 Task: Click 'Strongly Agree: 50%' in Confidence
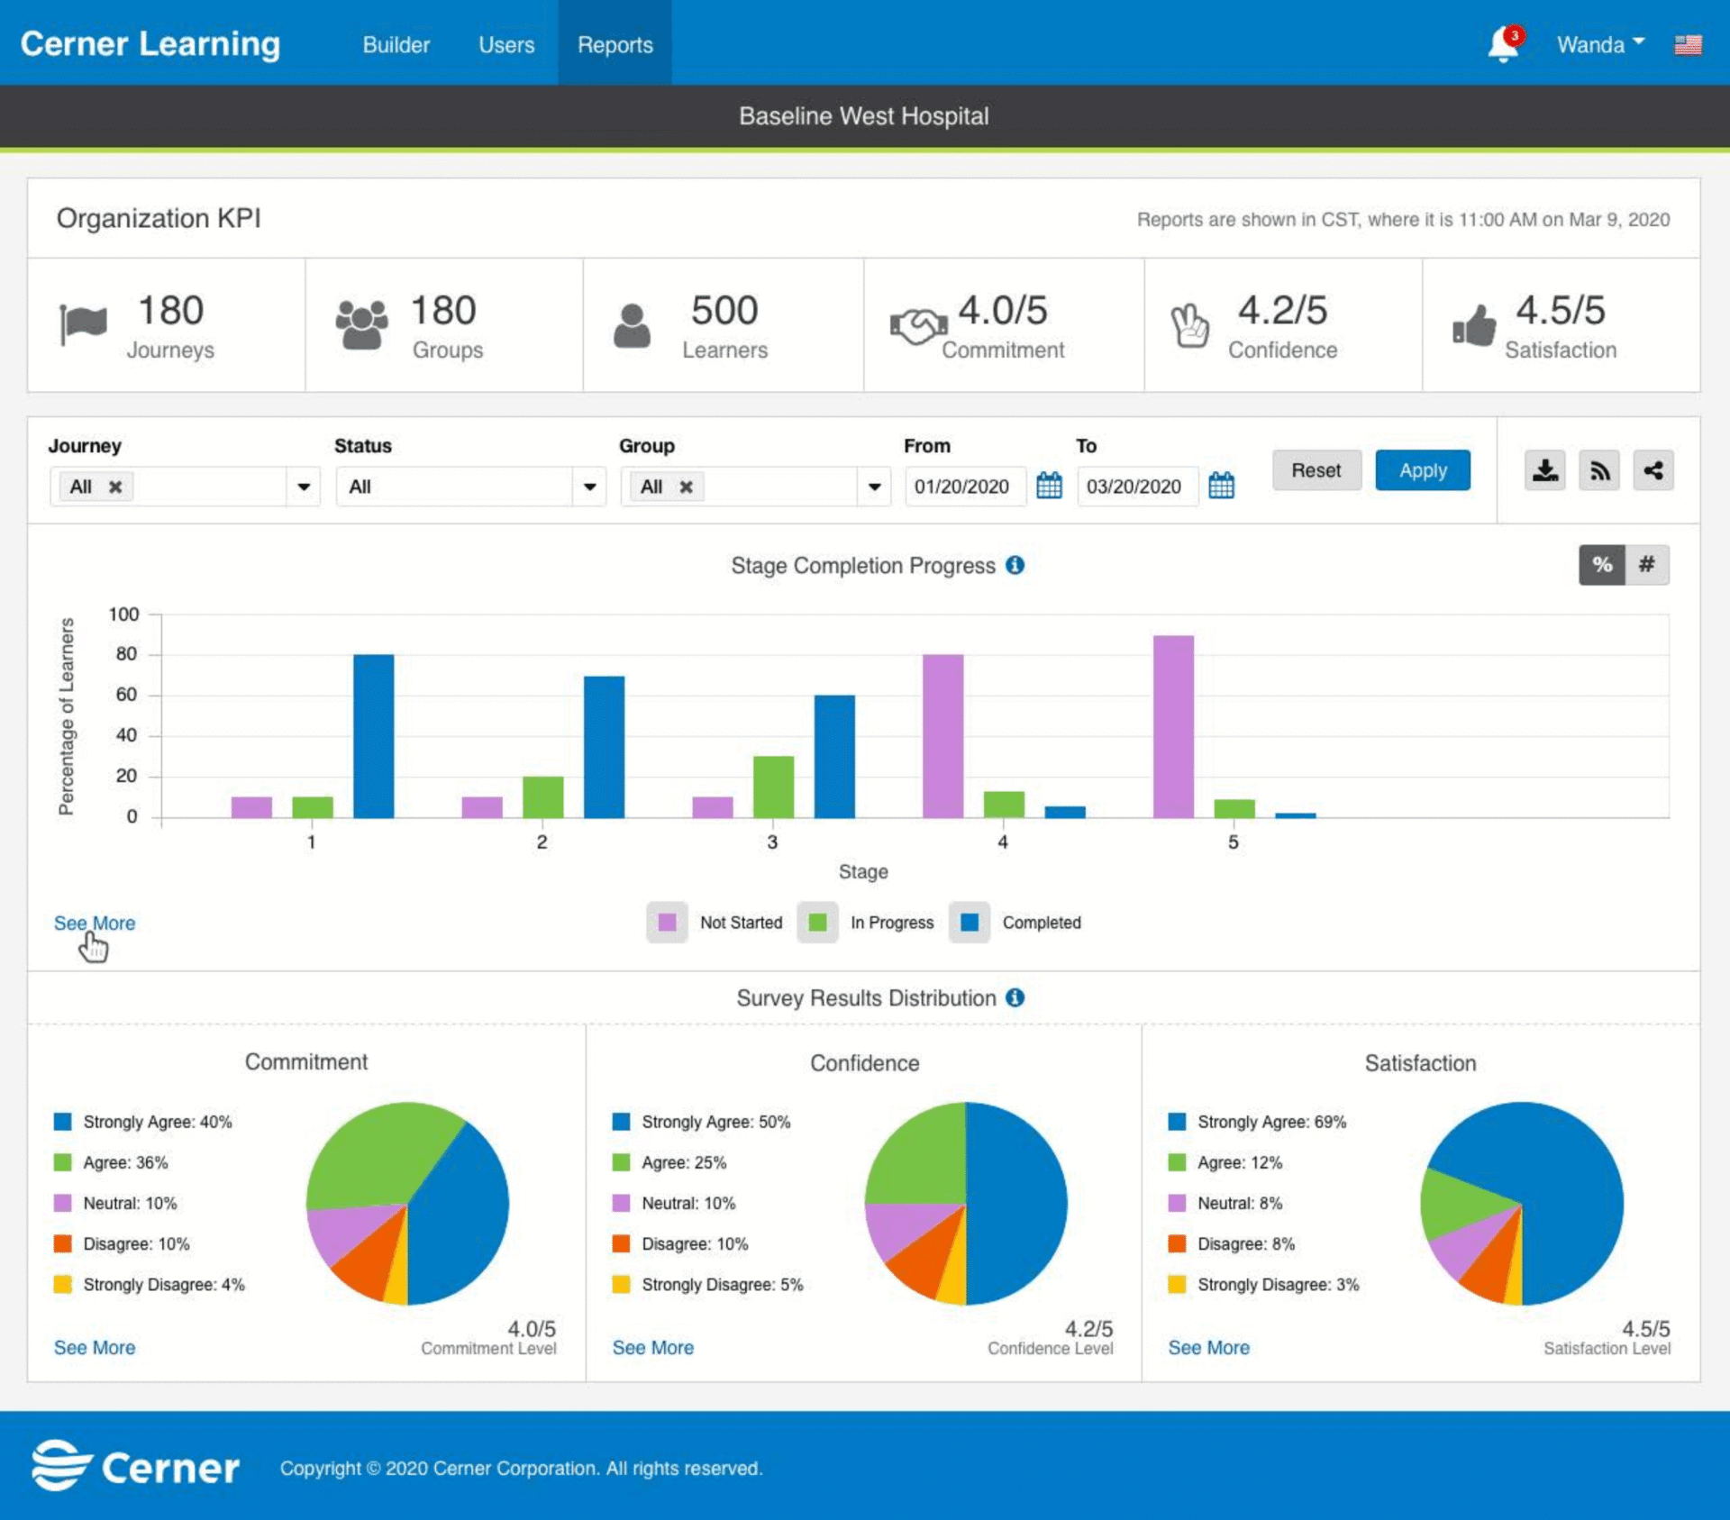point(716,1122)
